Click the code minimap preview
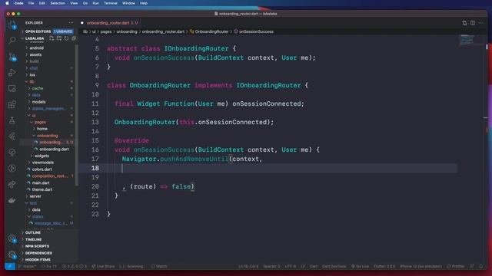The image size is (492, 276). [467, 40]
